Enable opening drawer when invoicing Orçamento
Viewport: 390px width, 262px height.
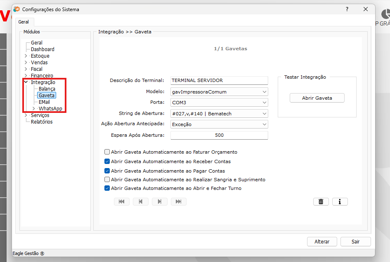point(107,152)
